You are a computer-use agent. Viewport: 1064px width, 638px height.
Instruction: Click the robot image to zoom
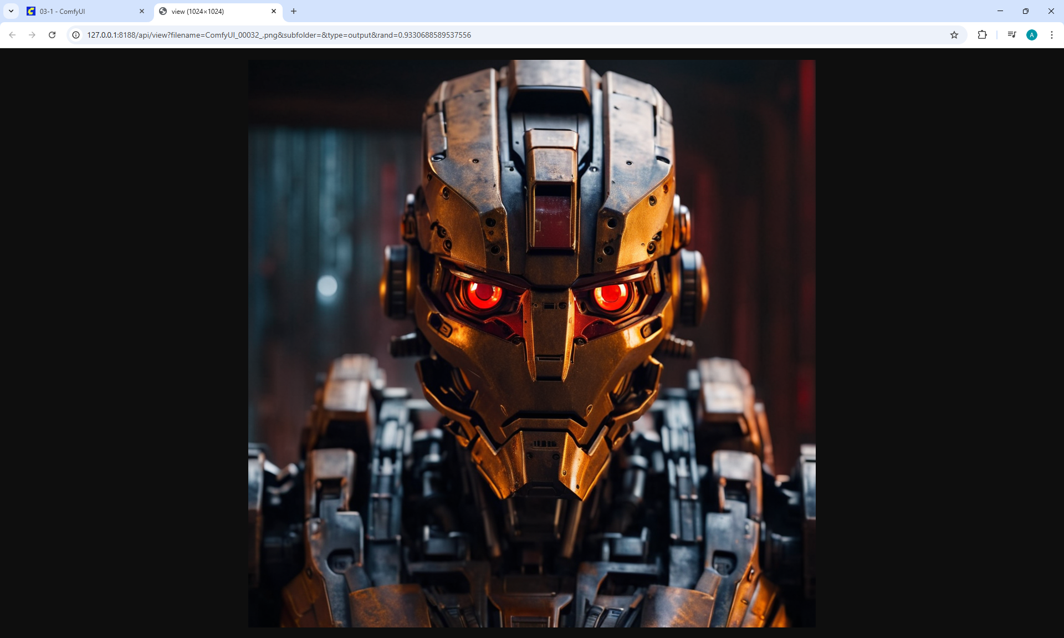click(531, 343)
